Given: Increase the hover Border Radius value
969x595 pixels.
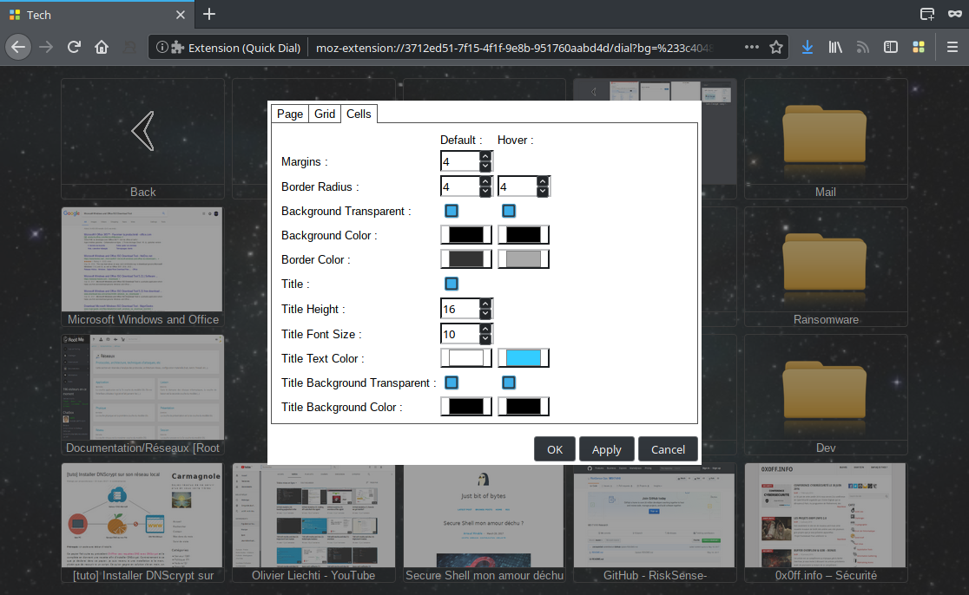Looking at the screenshot, I should pyautogui.click(x=543, y=181).
